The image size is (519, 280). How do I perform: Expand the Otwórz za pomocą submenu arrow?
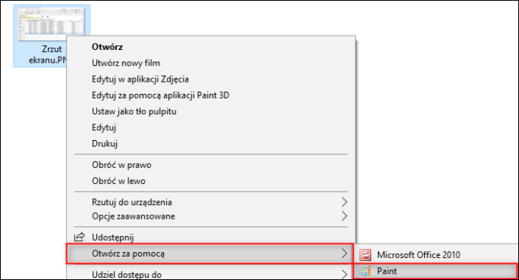click(x=344, y=254)
